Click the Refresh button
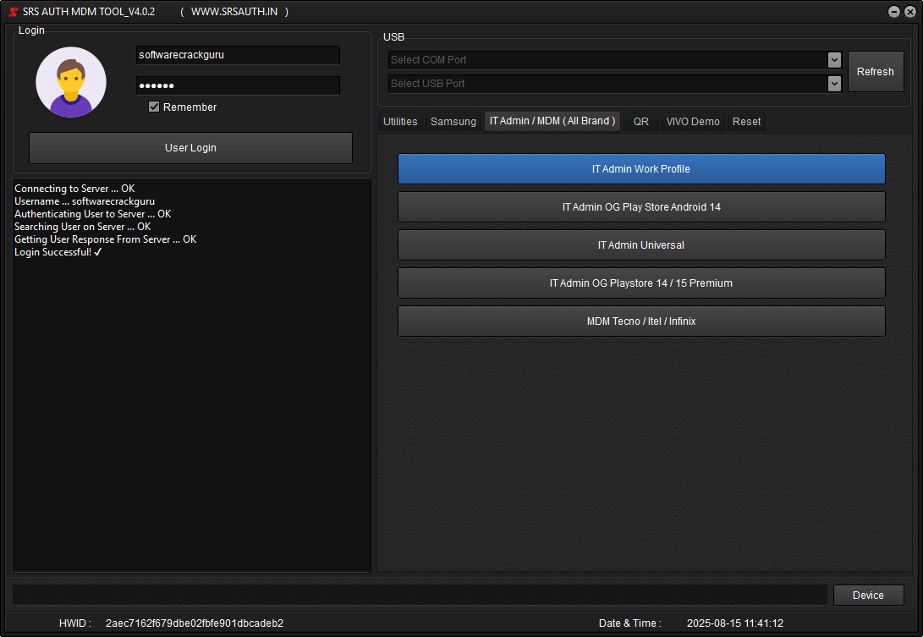 pyautogui.click(x=876, y=71)
